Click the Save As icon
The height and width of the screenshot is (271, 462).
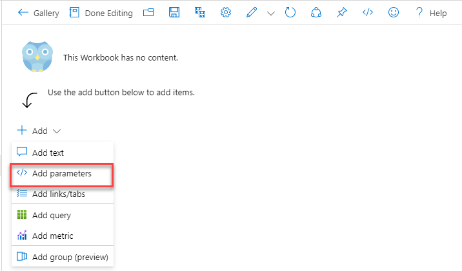point(200,12)
